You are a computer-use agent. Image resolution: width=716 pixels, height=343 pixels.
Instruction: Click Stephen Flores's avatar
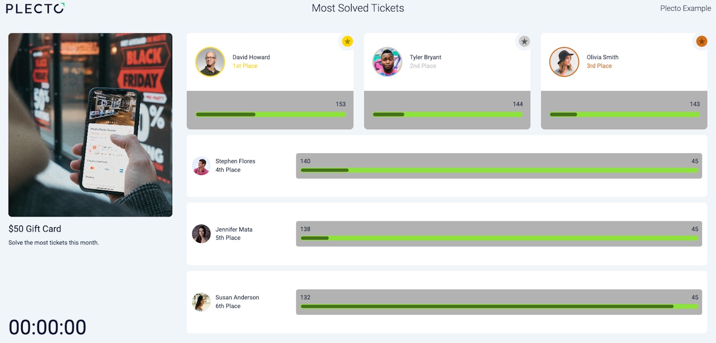point(201,166)
